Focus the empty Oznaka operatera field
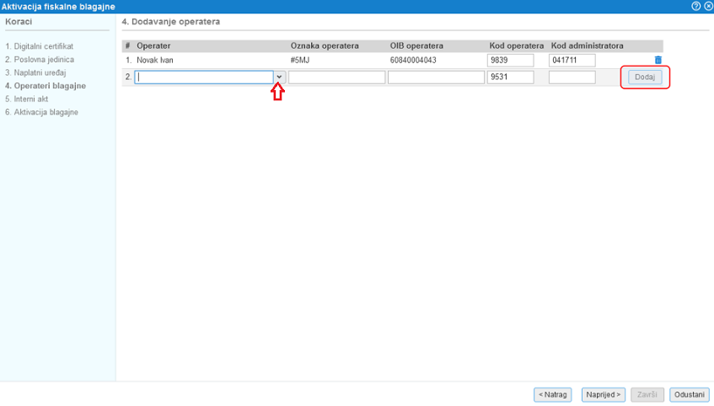Viewport: 714px width, 406px height. pyautogui.click(x=336, y=77)
